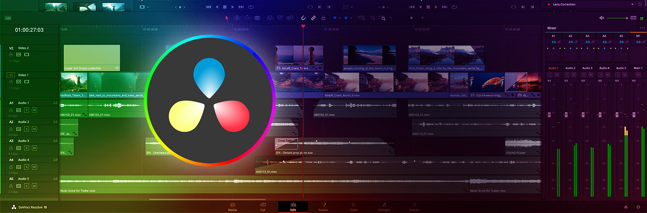Click the timeline zoom plus button
The height and width of the screenshot is (213, 647).
click(x=422, y=18)
